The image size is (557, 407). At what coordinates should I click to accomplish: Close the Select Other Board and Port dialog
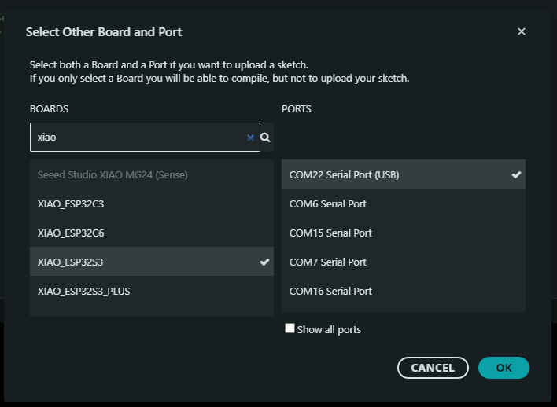522,32
